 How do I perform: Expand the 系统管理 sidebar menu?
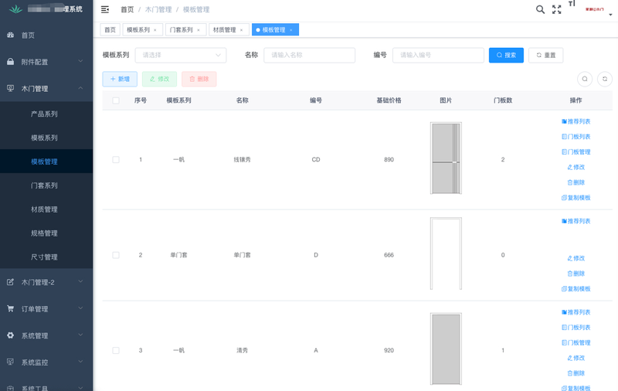[x=46, y=336]
